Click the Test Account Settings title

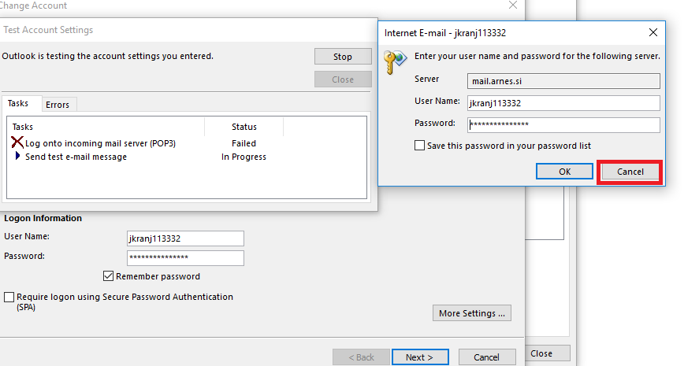48,30
